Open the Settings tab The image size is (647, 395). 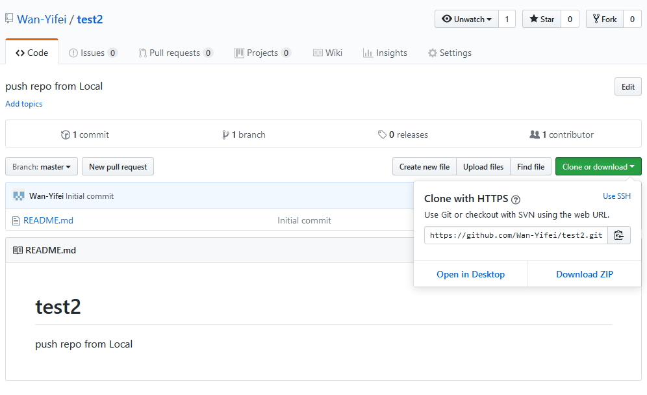pos(450,53)
